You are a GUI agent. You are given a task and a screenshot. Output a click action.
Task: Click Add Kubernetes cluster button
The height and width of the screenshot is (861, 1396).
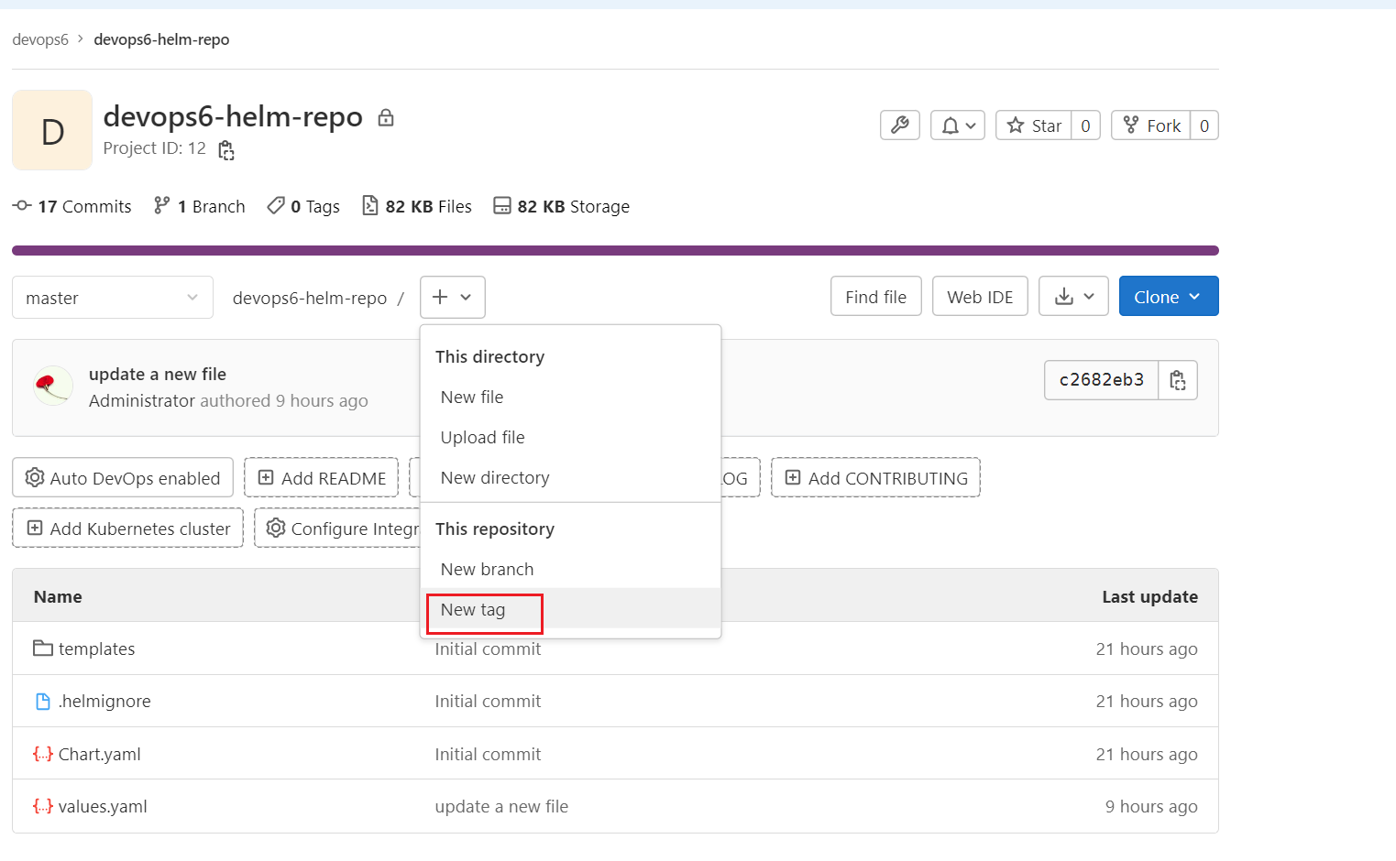pos(127,528)
